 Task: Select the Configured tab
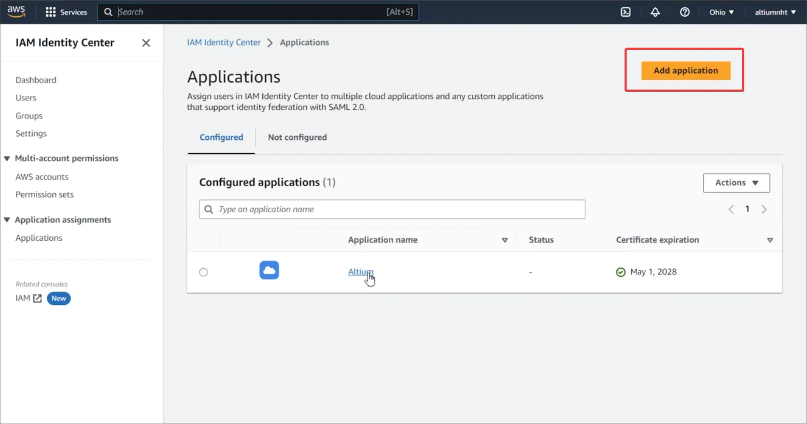tap(221, 137)
